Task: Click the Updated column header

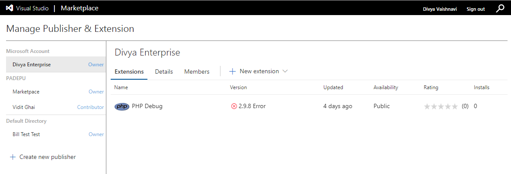Action: click(333, 87)
